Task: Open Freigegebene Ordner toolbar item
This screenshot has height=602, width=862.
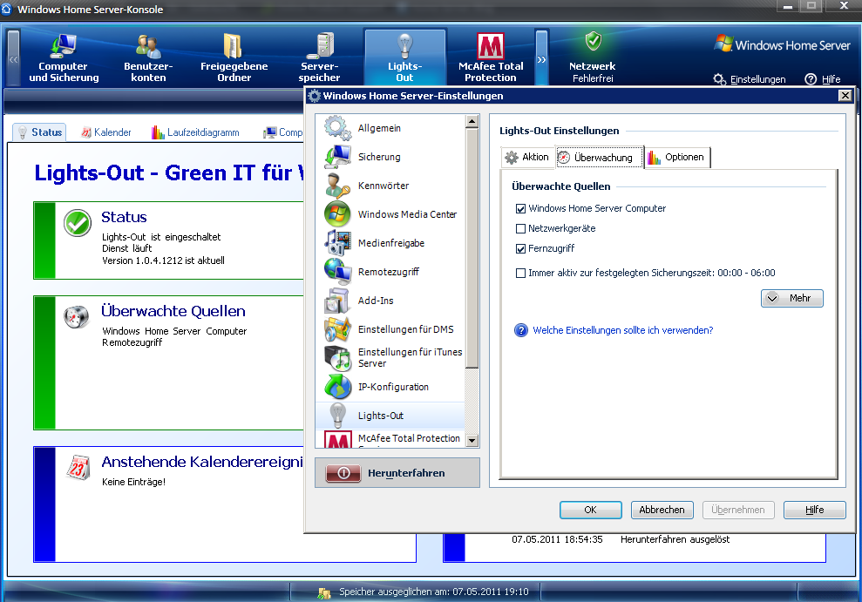Action: pyautogui.click(x=234, y=57)
